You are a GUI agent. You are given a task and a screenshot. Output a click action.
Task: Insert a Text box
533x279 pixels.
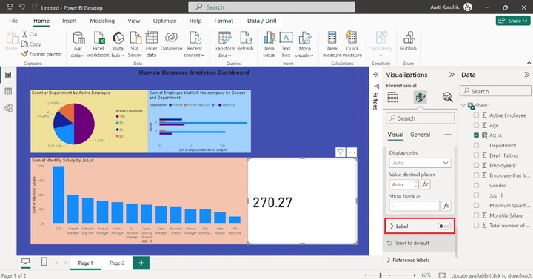[286, 44]
